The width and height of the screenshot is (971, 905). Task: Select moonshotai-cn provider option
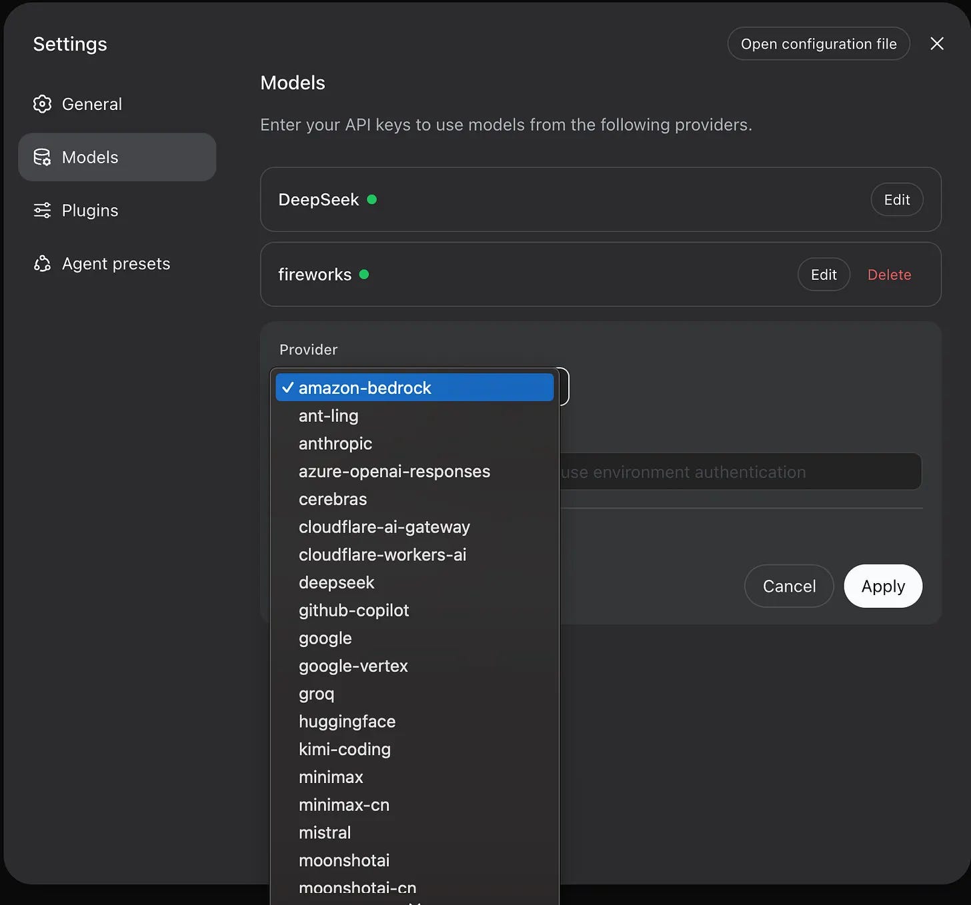415,888
